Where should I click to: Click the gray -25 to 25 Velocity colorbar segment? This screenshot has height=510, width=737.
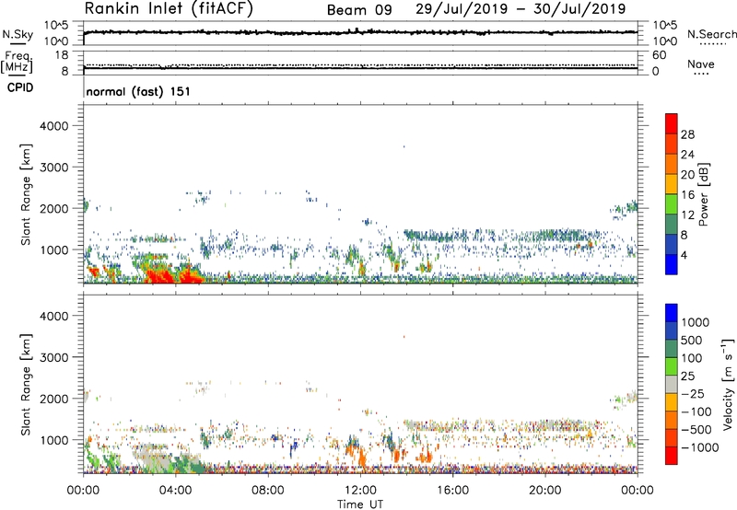[672, 385]
